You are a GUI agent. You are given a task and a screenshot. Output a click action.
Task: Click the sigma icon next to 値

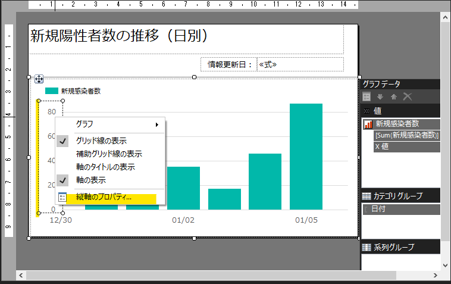(x=367, y=111)
